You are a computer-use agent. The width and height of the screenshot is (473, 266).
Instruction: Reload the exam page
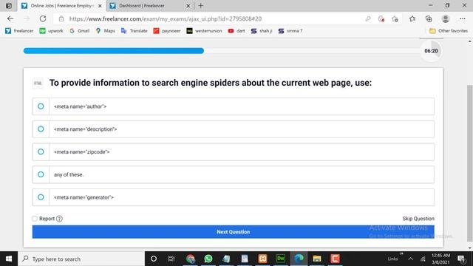43,18
